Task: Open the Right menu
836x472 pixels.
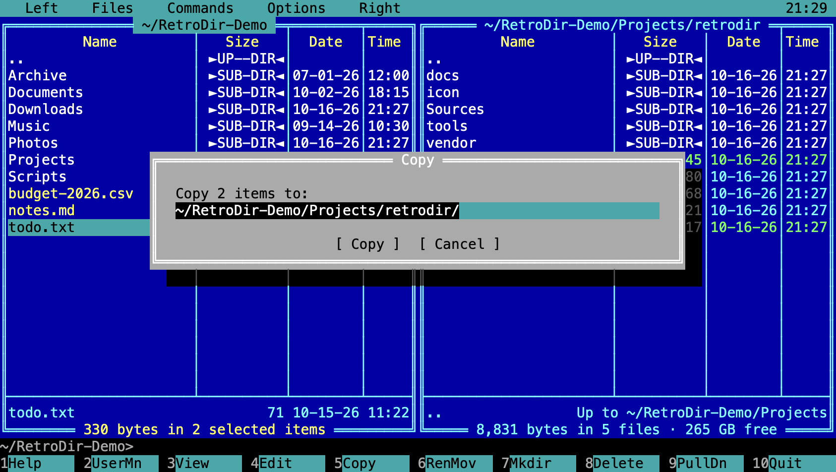Action: pyautogui.click(x=380, y=8)
